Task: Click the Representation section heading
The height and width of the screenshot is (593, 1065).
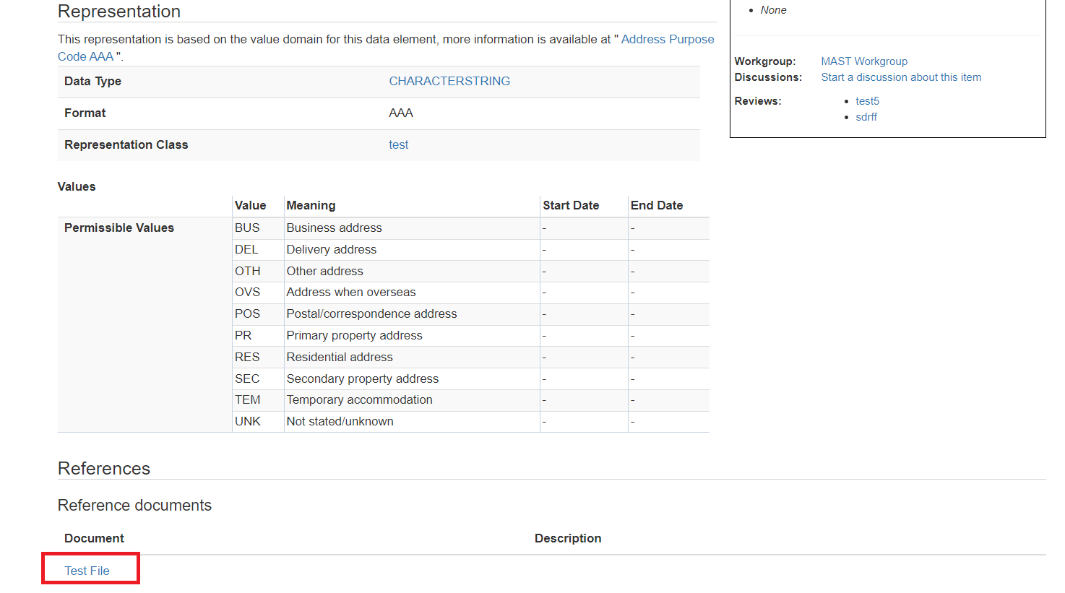Action: coord(119,12)
